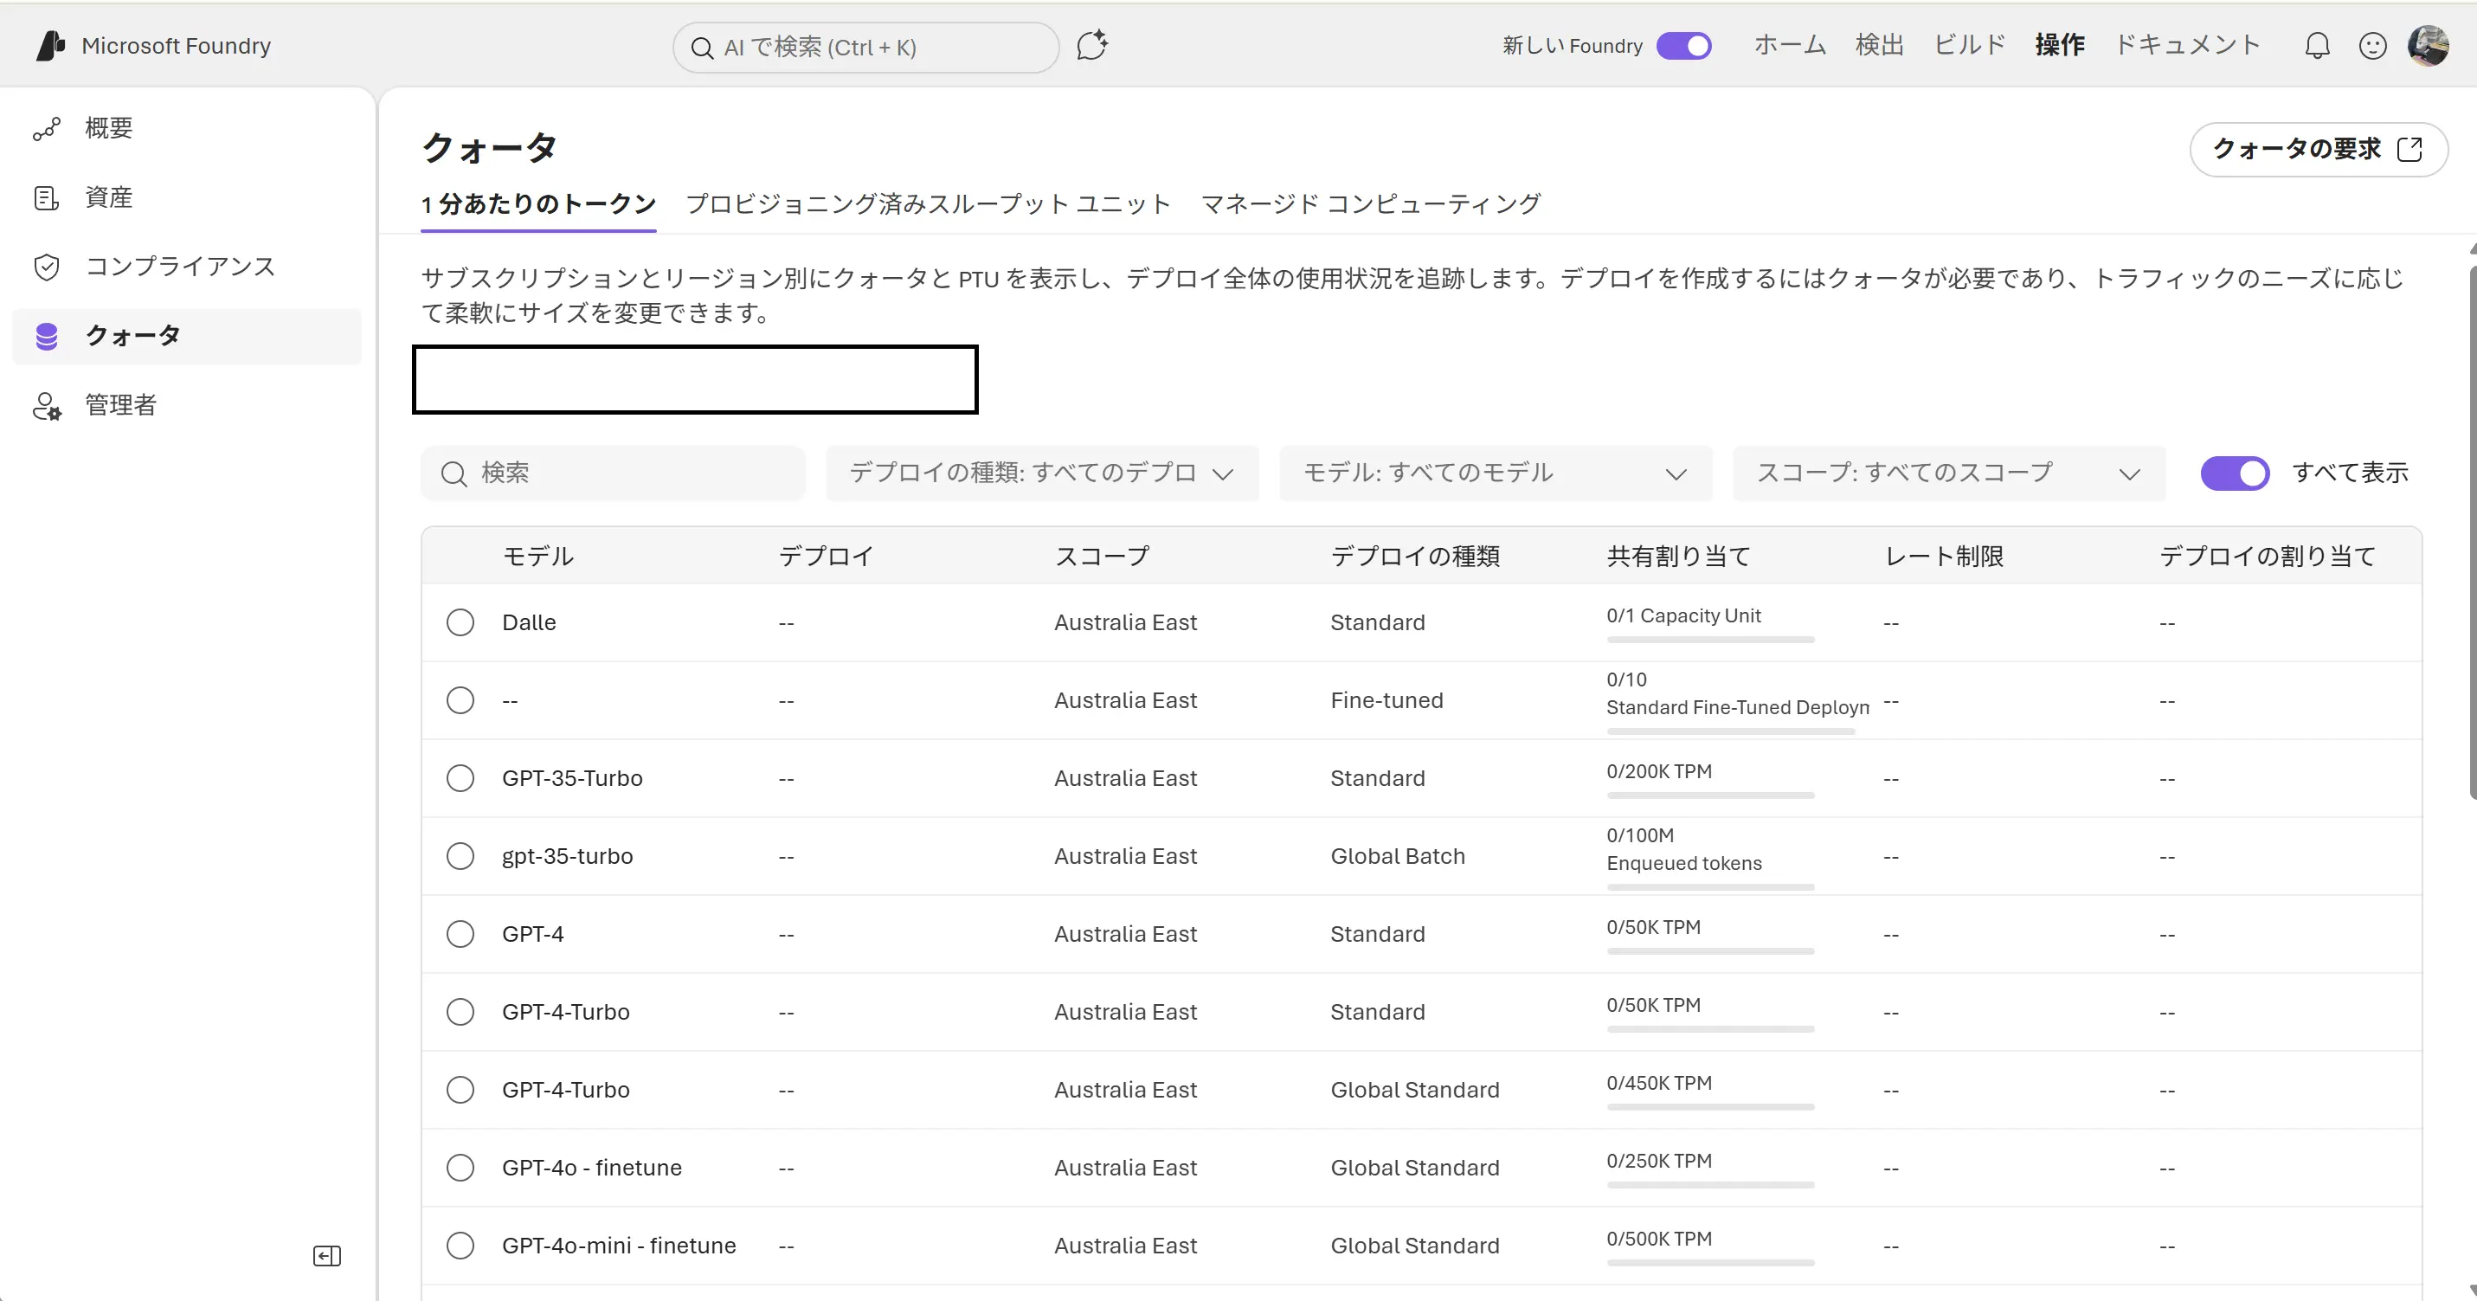The width and height of the screenshot is (2477, 1301).
Task: Click the Microsoft Foundry logo
Action: pyautogui.click(x=50, y=45)
